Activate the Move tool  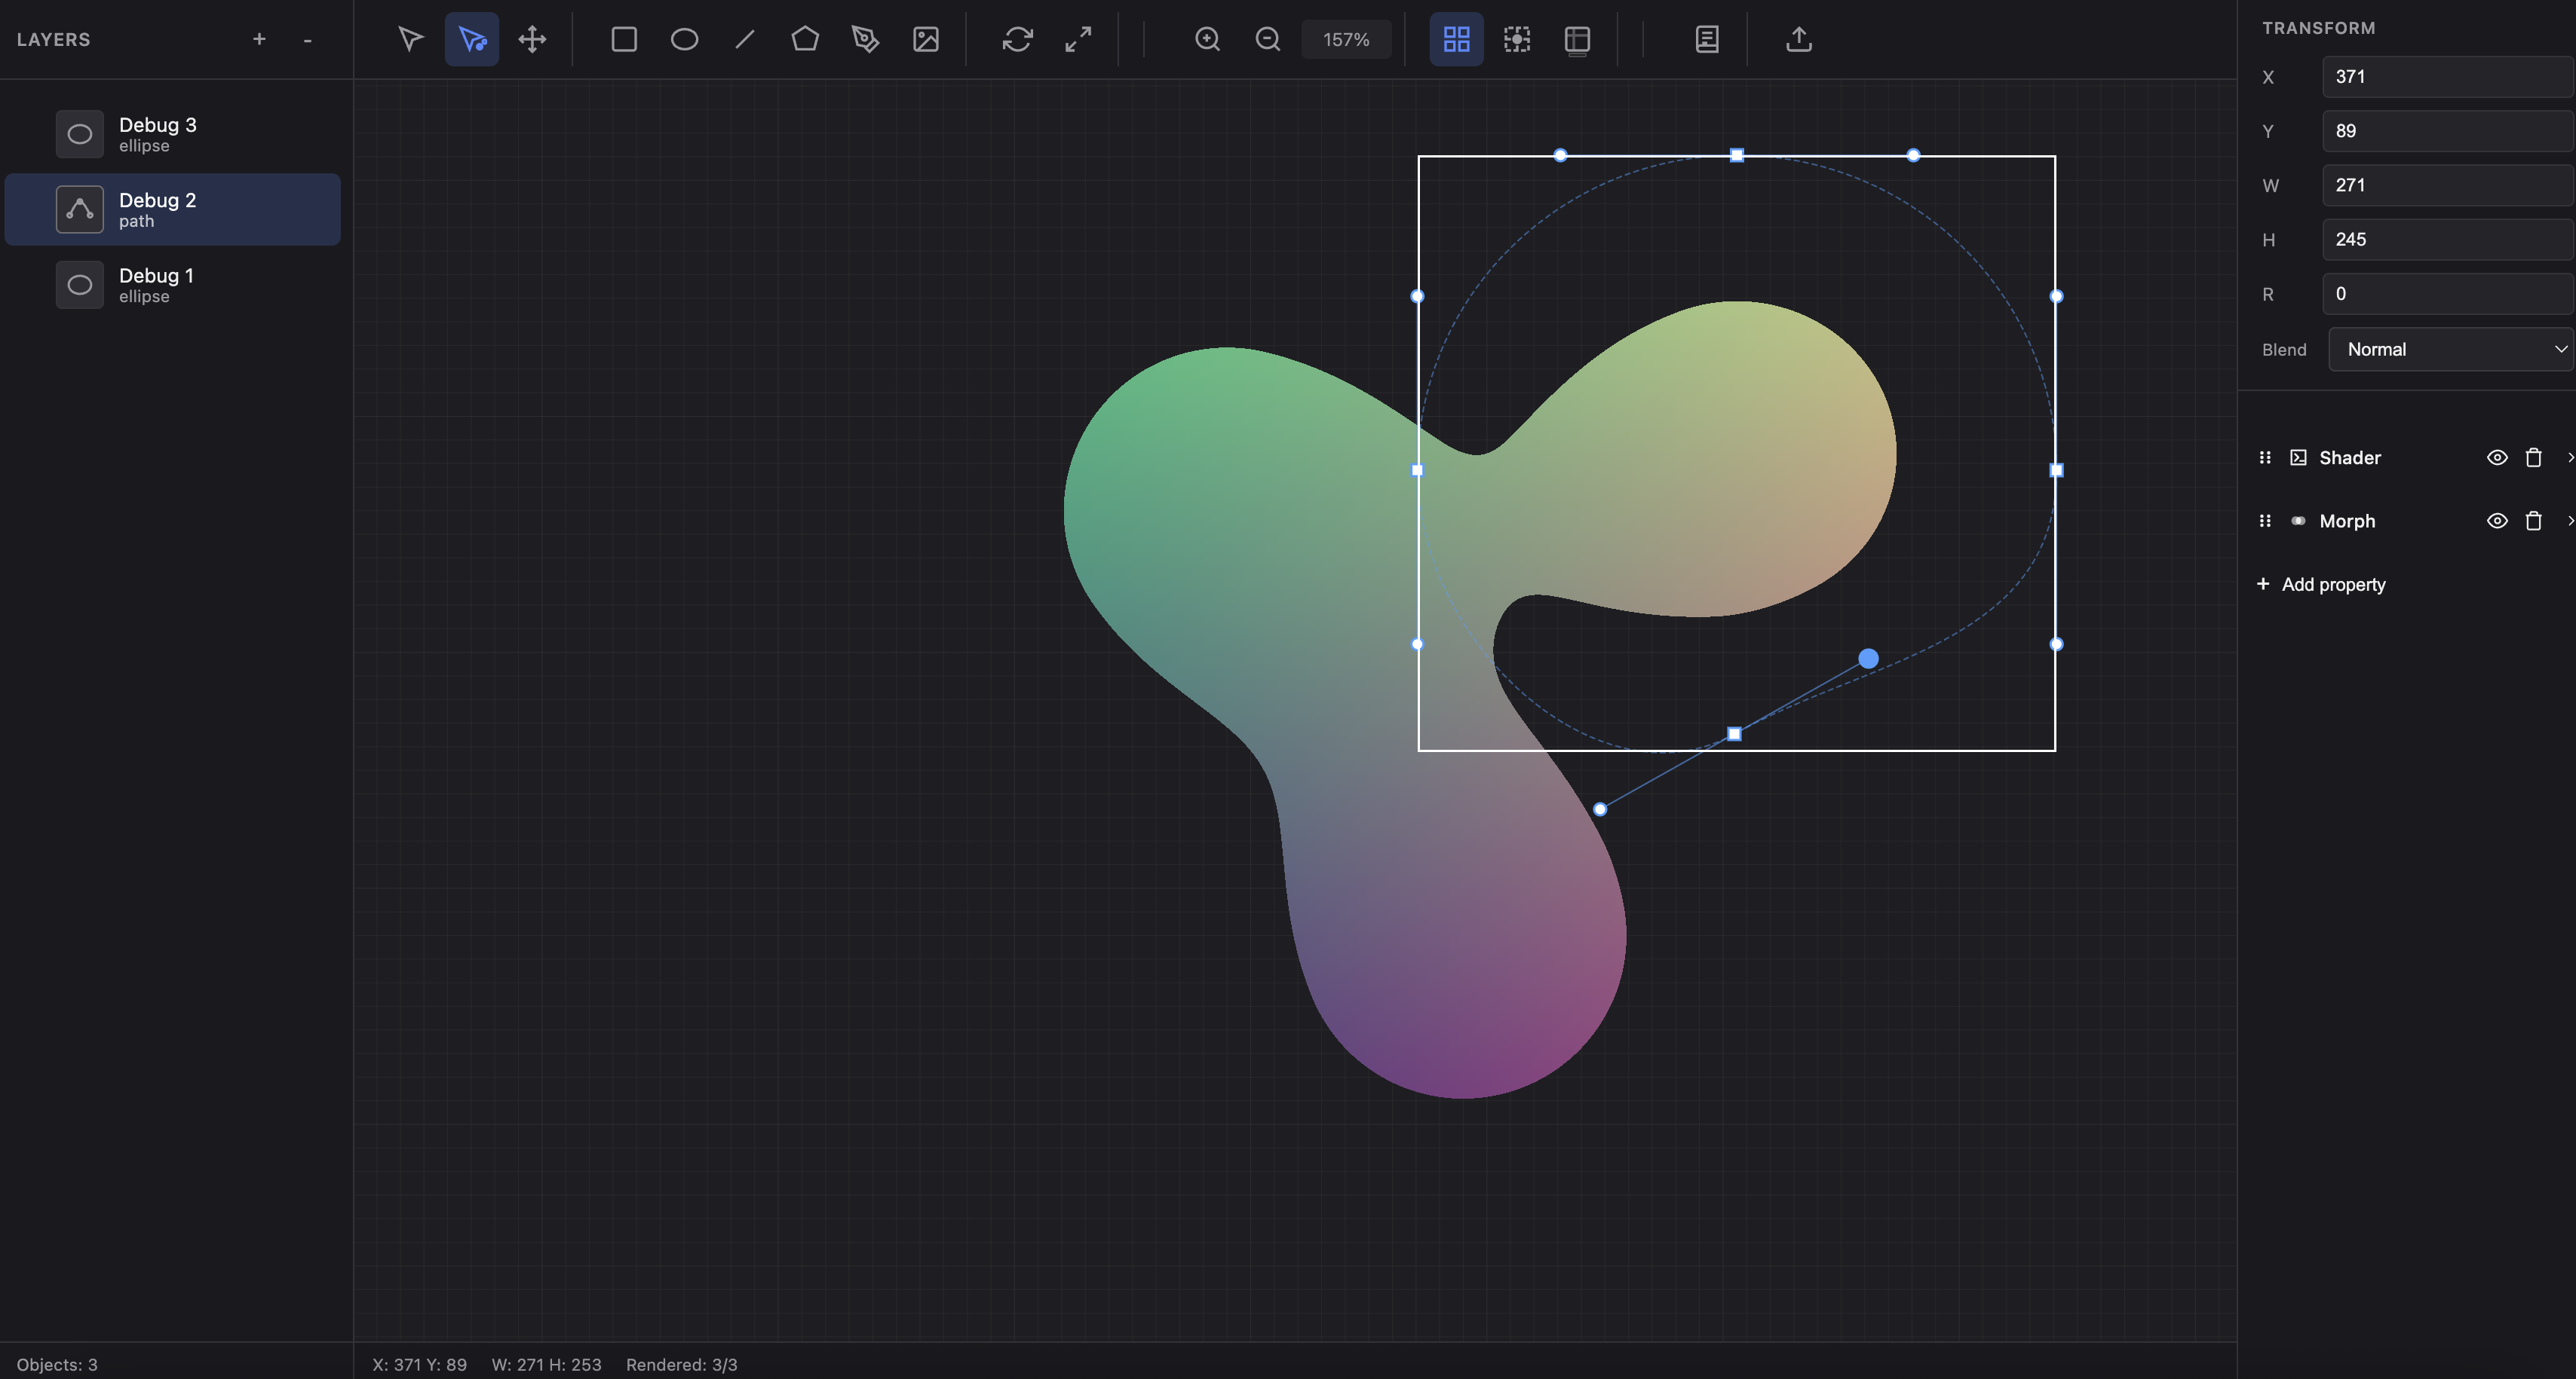530,40
